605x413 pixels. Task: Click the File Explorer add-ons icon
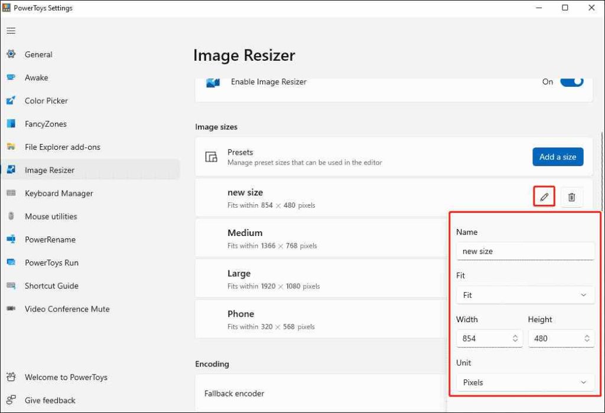click(11, 147)
